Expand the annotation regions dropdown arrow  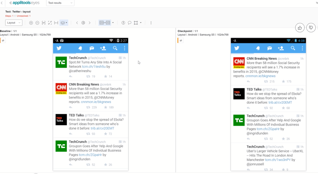pos(141,23)
